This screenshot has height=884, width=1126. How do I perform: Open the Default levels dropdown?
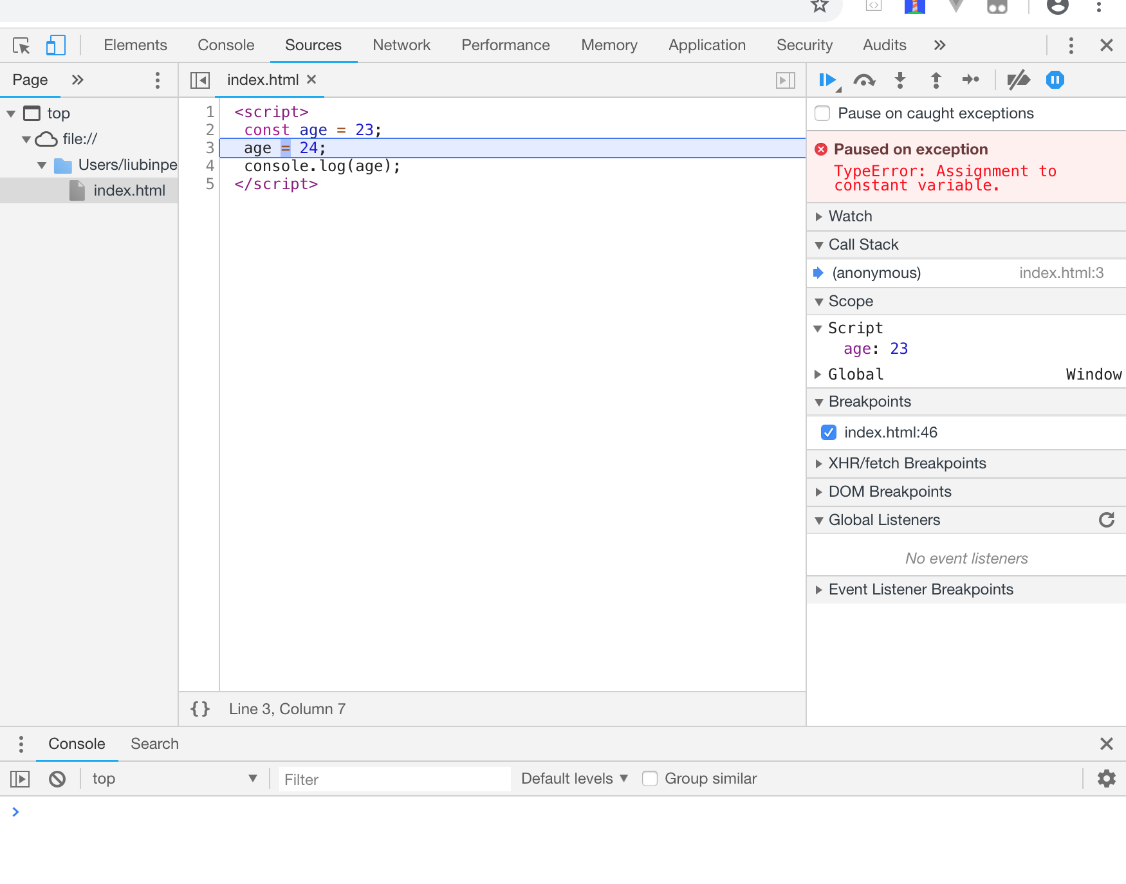tap(575, 778)
